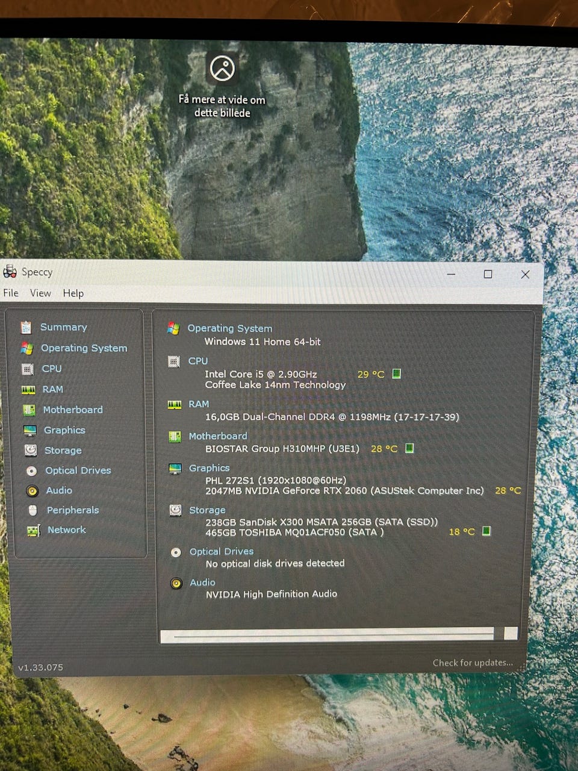Open the File menu
The width and height of the screenshot is (578, 771).
(11, 293)
